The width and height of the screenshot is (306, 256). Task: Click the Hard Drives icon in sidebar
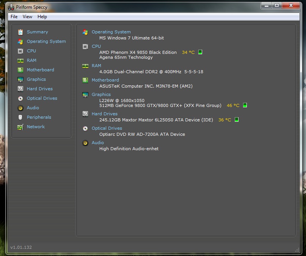(x=20, y=89)
